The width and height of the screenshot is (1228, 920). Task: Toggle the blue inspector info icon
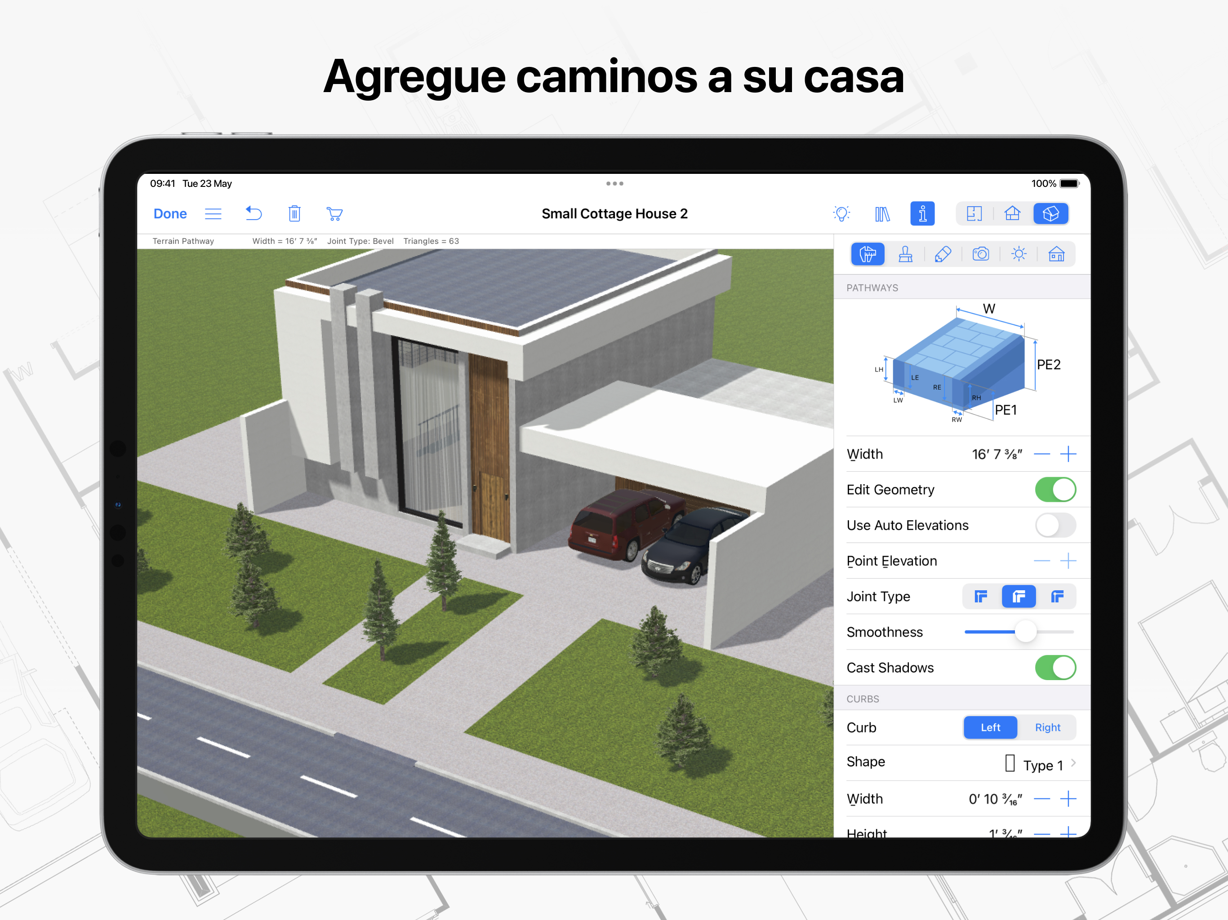(922, 214)
